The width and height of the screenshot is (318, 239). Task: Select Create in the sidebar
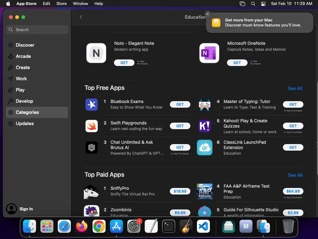click(37, 68)
